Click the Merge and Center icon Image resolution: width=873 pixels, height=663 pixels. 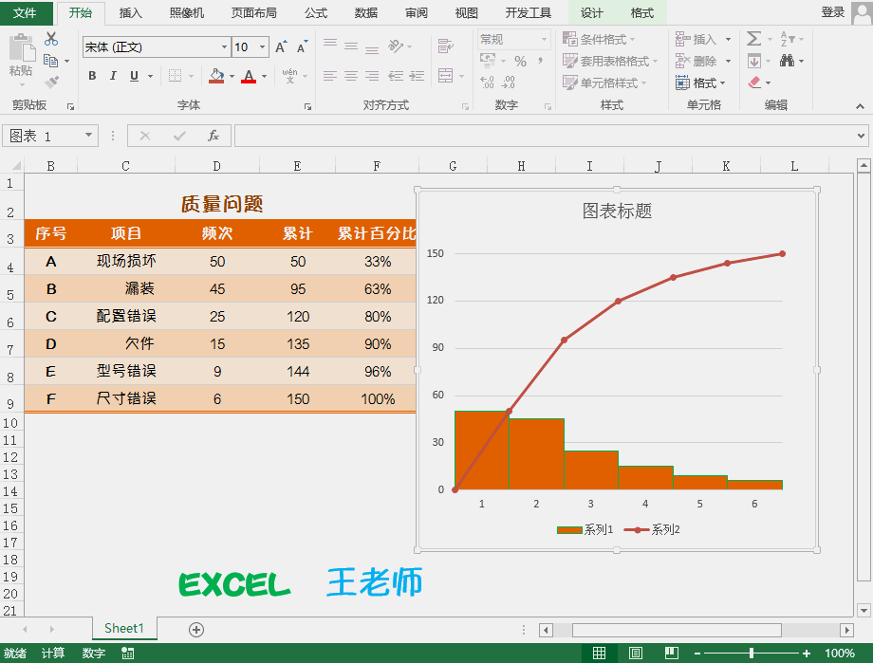[x=445, y=75]
